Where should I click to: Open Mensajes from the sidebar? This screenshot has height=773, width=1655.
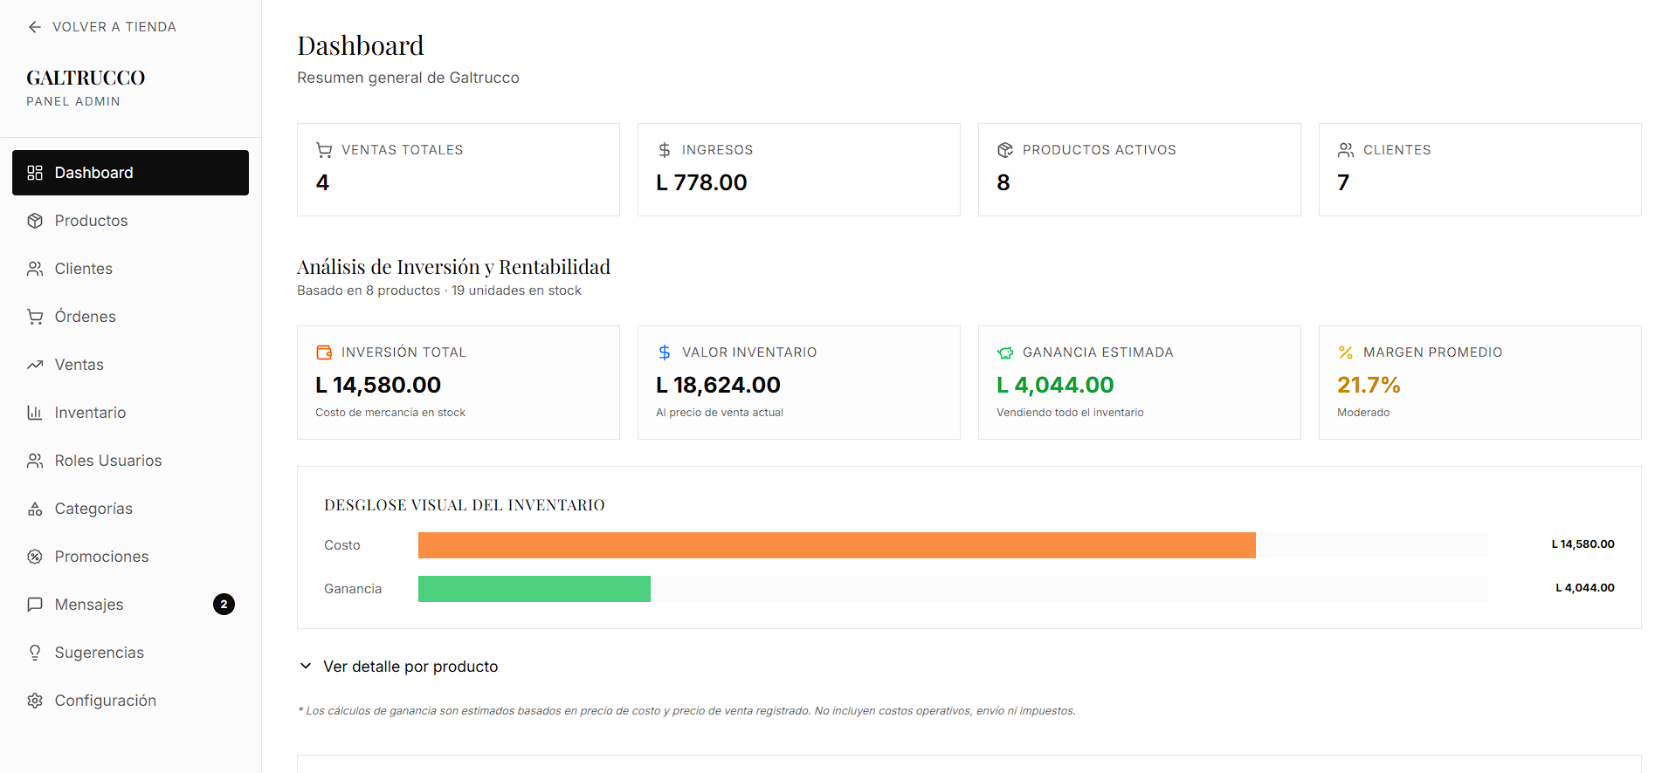click(x=89, y=605)
